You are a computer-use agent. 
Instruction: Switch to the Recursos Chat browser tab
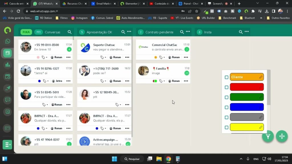coord(74,3)
